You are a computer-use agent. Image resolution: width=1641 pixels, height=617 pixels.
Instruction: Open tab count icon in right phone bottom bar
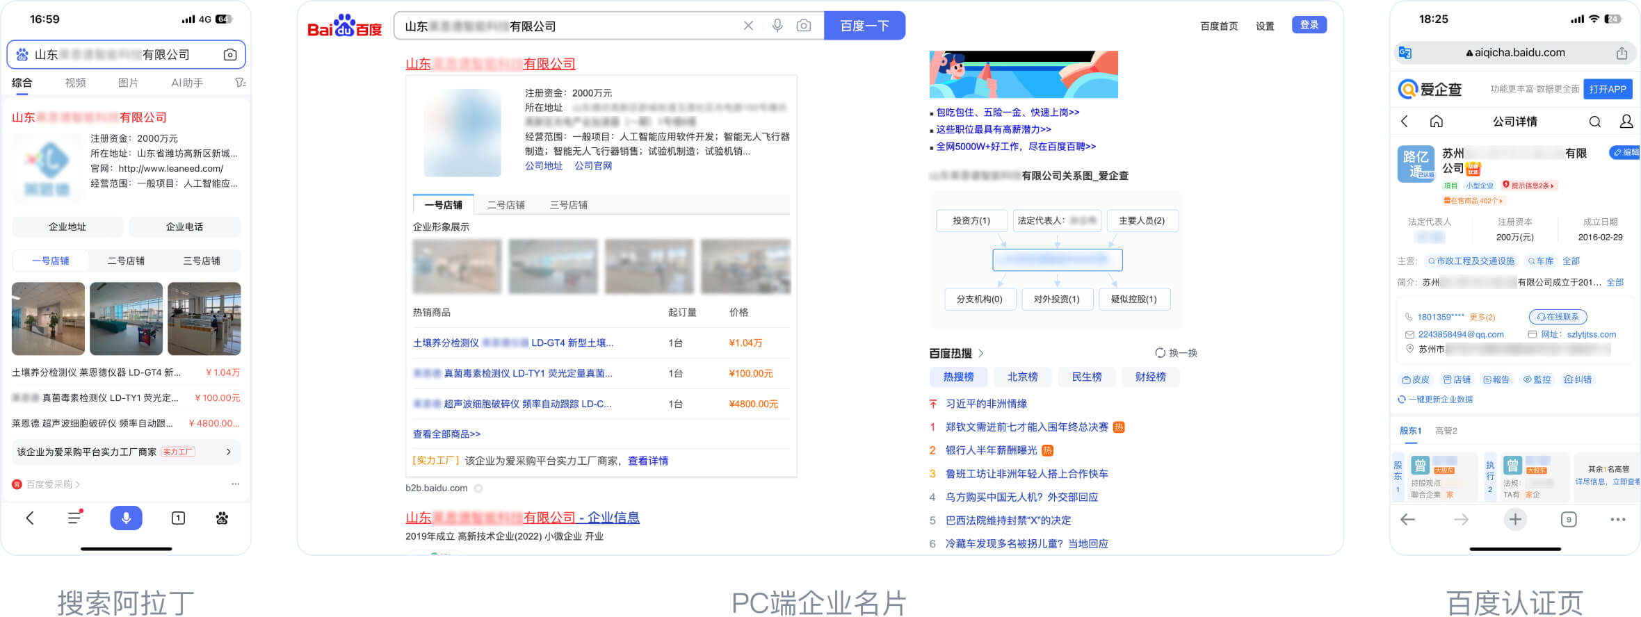[x=1569, y=519]
